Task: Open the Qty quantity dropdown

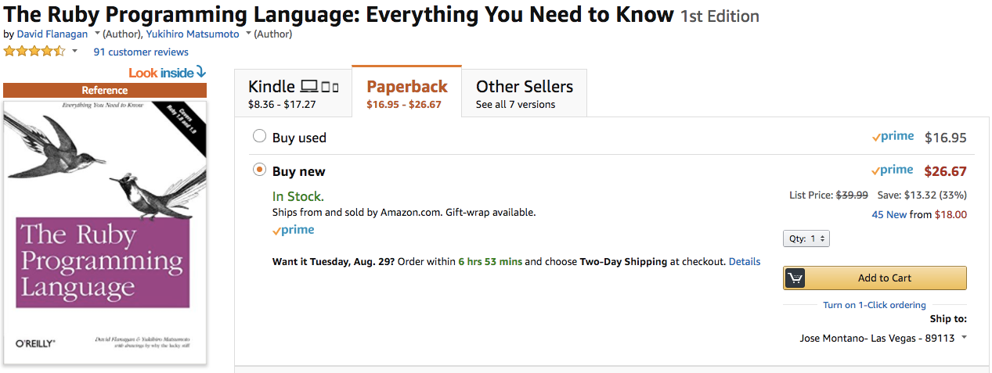Action: pyautogui.click(x=806, y=239)
